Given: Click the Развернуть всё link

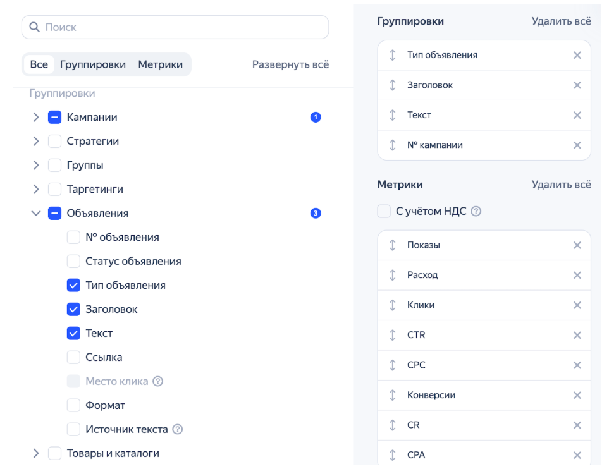Looking at the screenshot, I should [290, 64].
